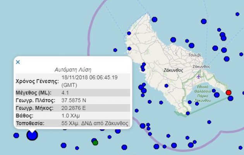Click the origin time 18/11/2018 06:06:45.19
Screen dimensions: 244x155
[x=89, y=77]
